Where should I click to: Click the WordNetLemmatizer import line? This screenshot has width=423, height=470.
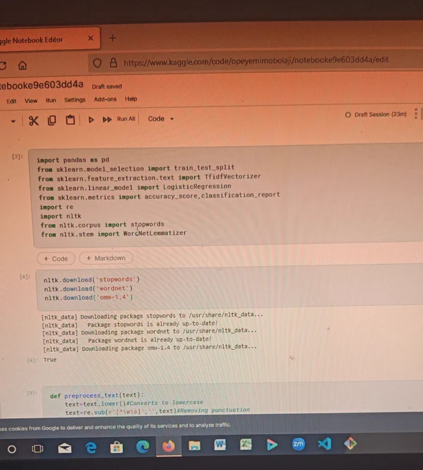[113, 234]
